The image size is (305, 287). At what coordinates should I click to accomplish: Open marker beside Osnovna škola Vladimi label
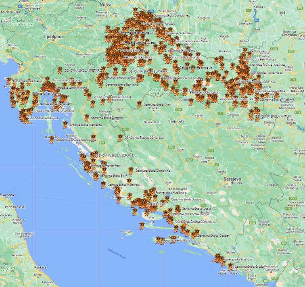(x=257, y=100)
